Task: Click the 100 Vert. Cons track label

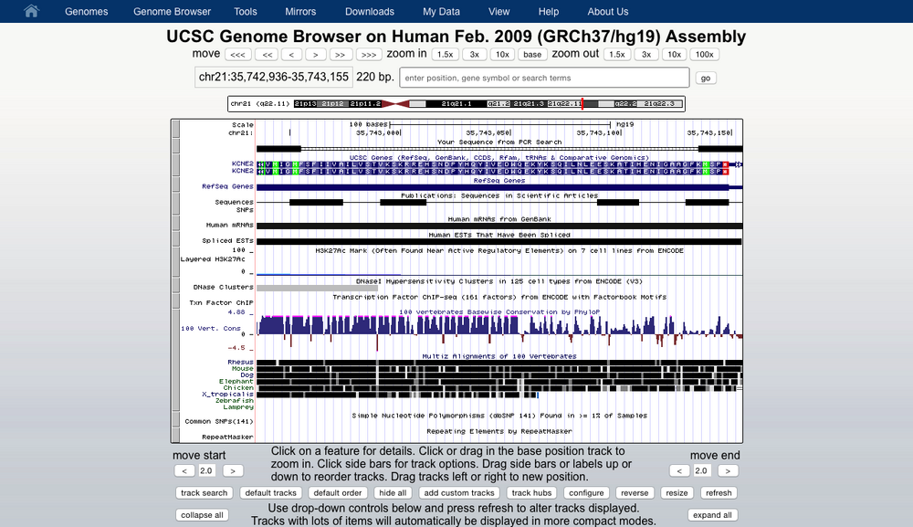Action: (x=211, y=328)
